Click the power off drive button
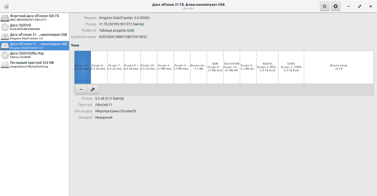377x196 pixels. [x=325, y=6]
